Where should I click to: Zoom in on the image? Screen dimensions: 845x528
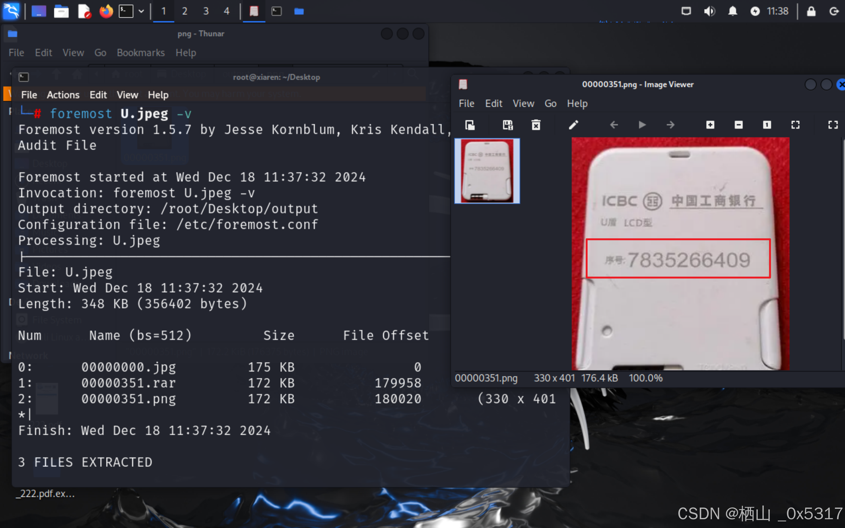tap(710, 125)
